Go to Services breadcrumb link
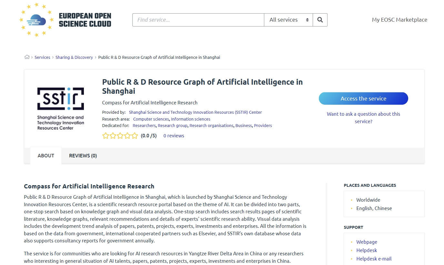 pos(42,57)
